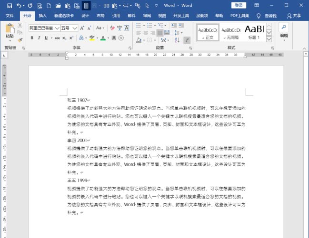Toggle subscript formatting
This screenshot has height=238, width=309.
click(x=64, y=38)
